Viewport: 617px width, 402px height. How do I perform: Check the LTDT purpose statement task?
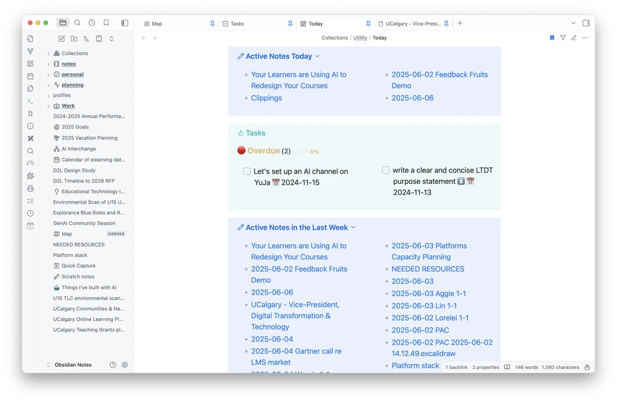386,170
